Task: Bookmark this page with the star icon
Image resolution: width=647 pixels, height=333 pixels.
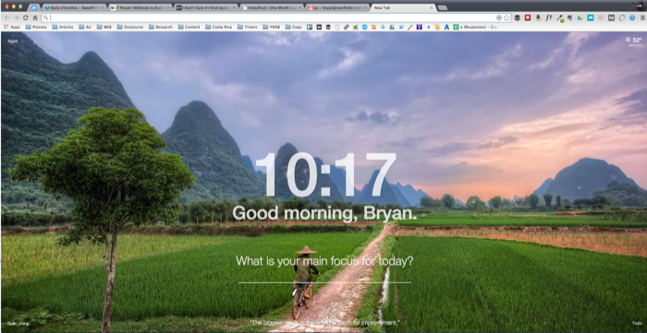Action: click(507, 18)
